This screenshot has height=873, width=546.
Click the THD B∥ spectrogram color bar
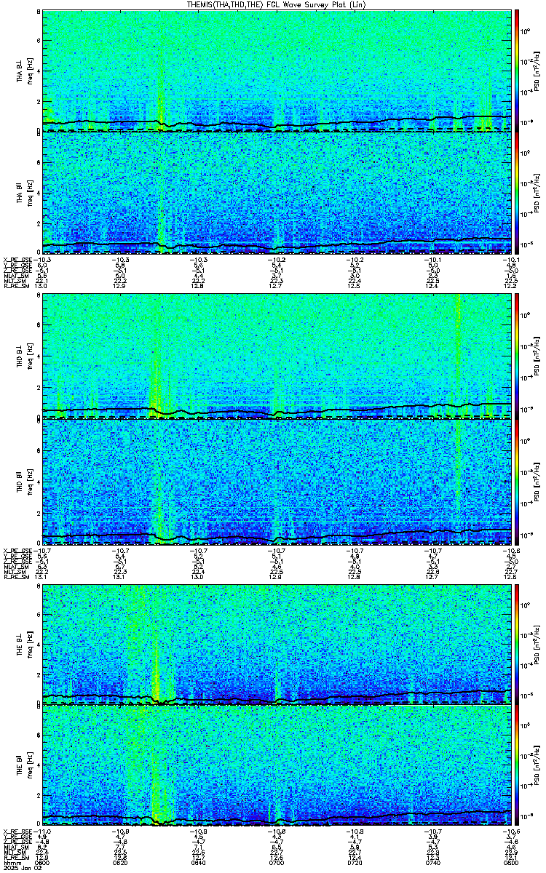pyautogui.click(x=517, y=481)
